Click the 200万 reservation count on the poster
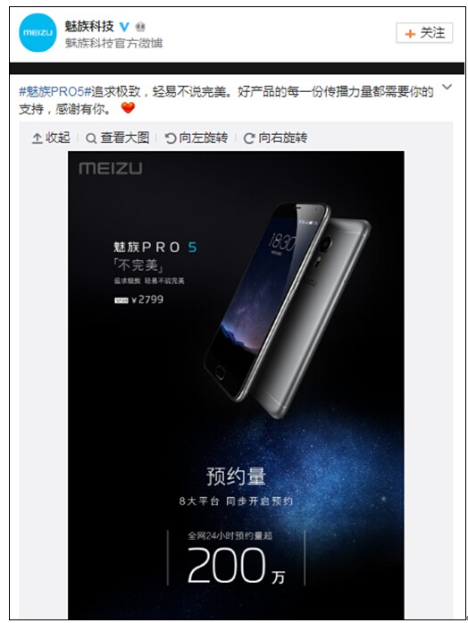This screenshot has width=468, height=623. pyautogui.click(x=236, y=565)
